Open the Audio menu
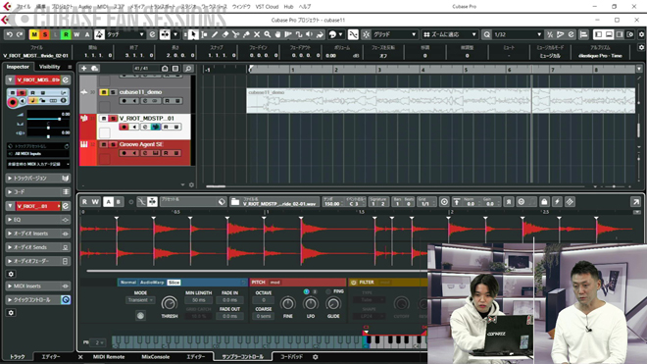 85,7
